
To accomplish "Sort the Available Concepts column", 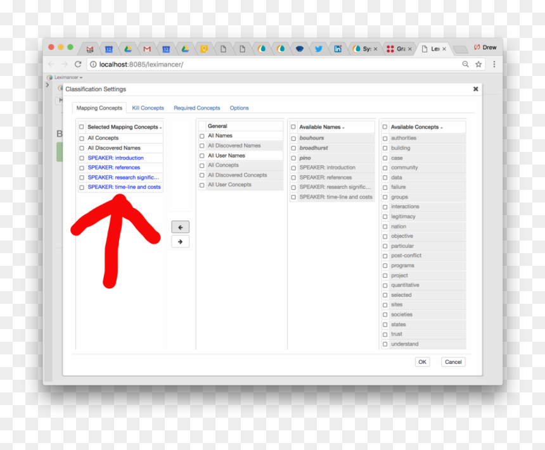I will (x=417, y=127).
